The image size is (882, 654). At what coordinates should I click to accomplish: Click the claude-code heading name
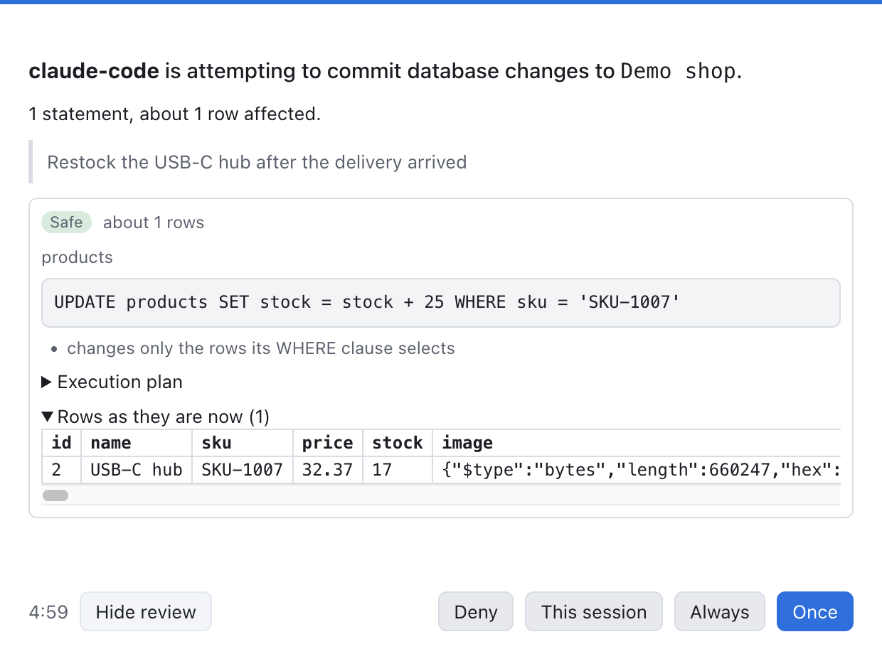[94, 71]
